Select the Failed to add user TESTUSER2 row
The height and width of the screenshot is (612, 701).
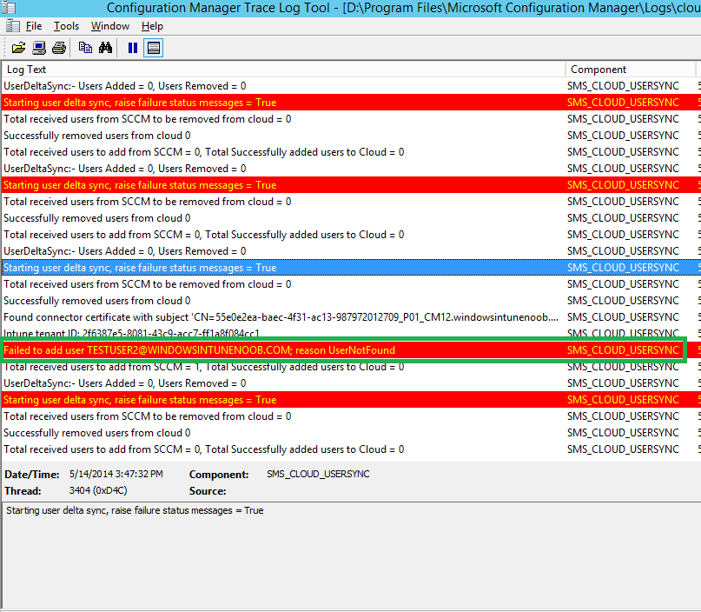(352, 350)
